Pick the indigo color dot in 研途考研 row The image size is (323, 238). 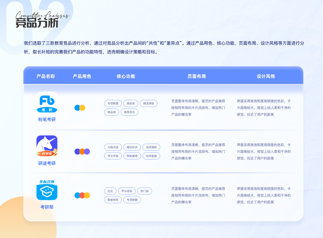(77, 152)
